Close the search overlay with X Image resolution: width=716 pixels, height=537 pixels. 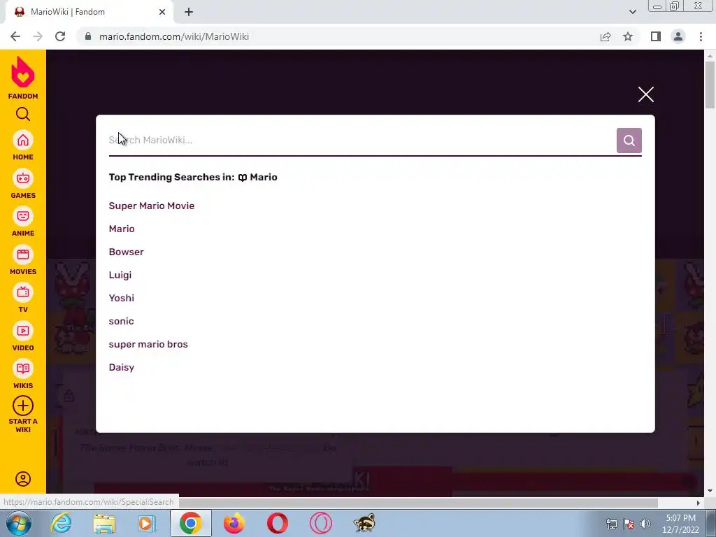pos(645,94)
